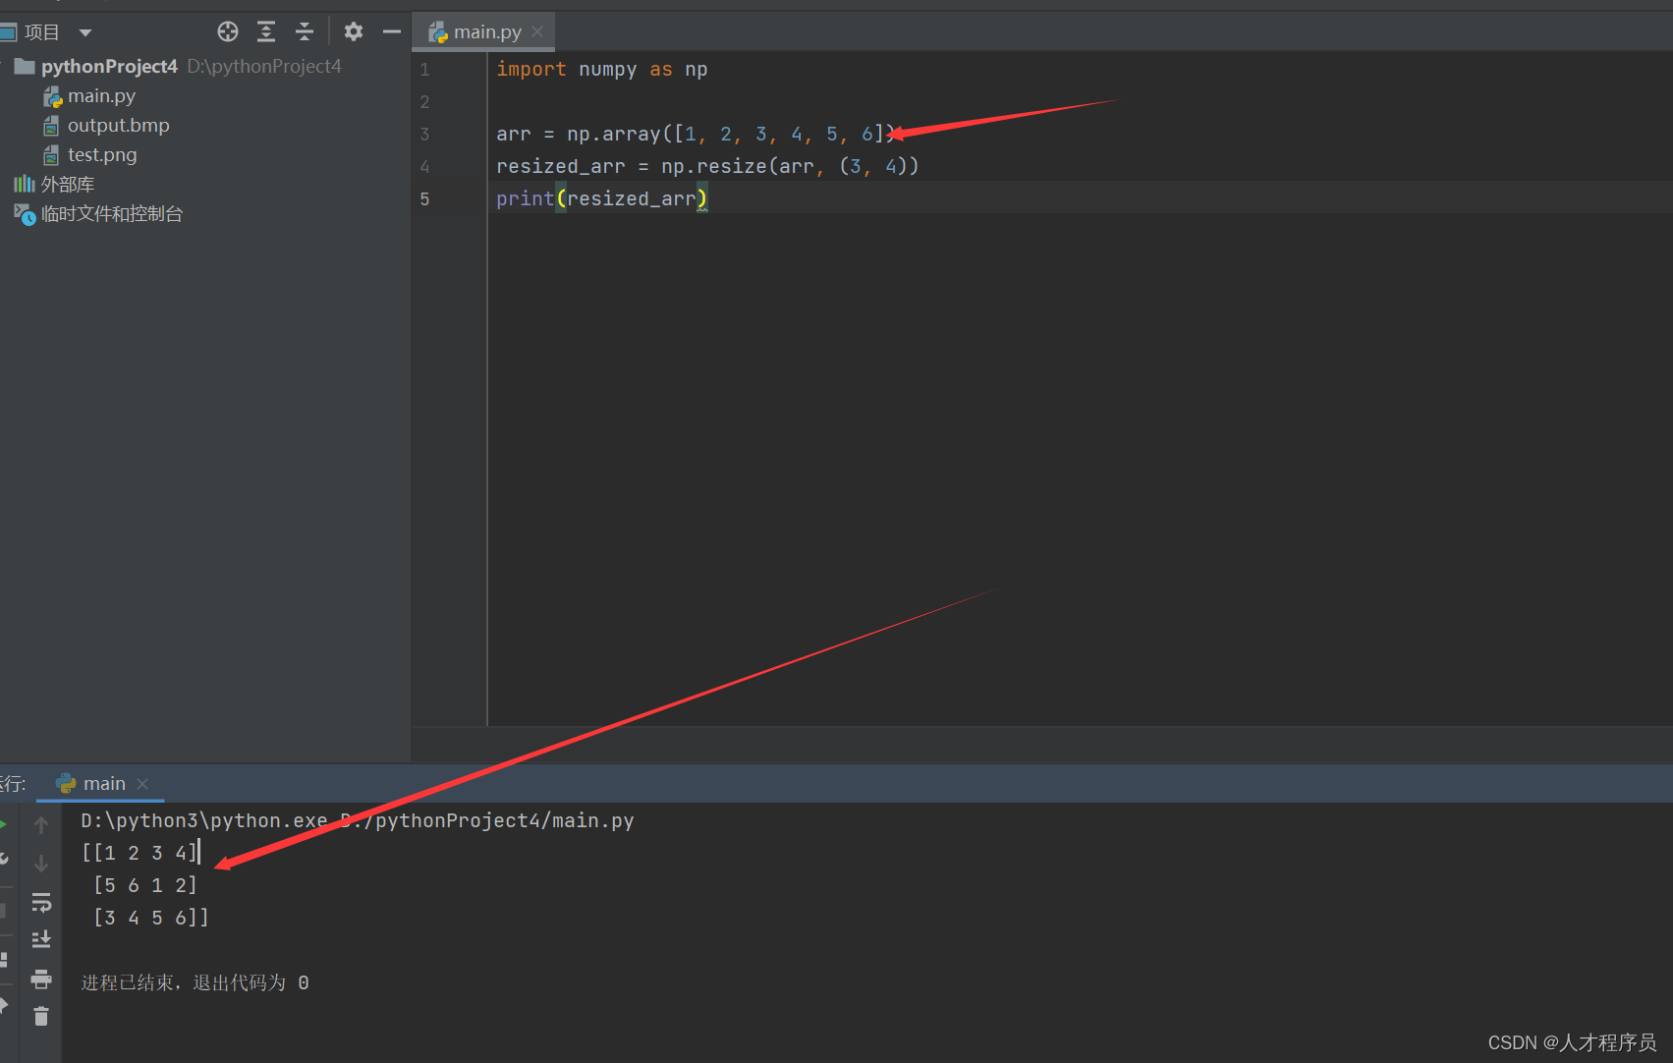Expand all items in project tree
Viewport: 1673px width, 1063px height.
click(x=266, y=31)
